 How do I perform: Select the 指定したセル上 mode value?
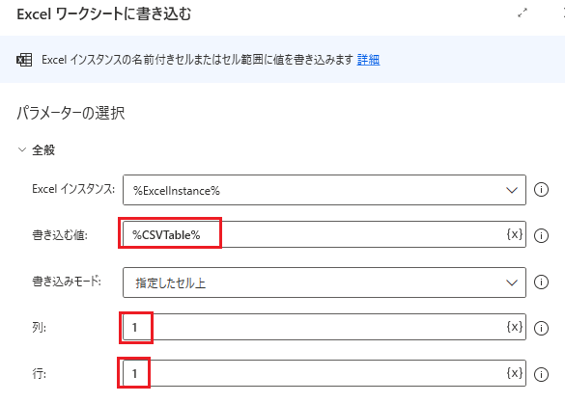point(170,282)
